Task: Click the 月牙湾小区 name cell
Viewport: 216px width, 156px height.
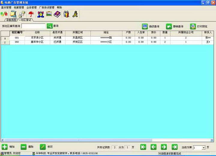Action: [x=37, y=38]
